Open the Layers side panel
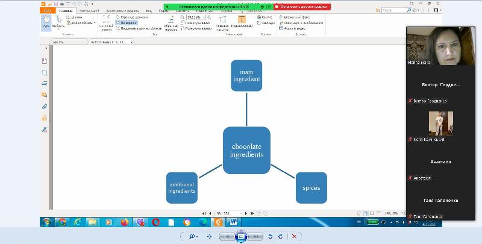Image resolution: width=482 pixels, height=244 pixels. click(45, 84)
